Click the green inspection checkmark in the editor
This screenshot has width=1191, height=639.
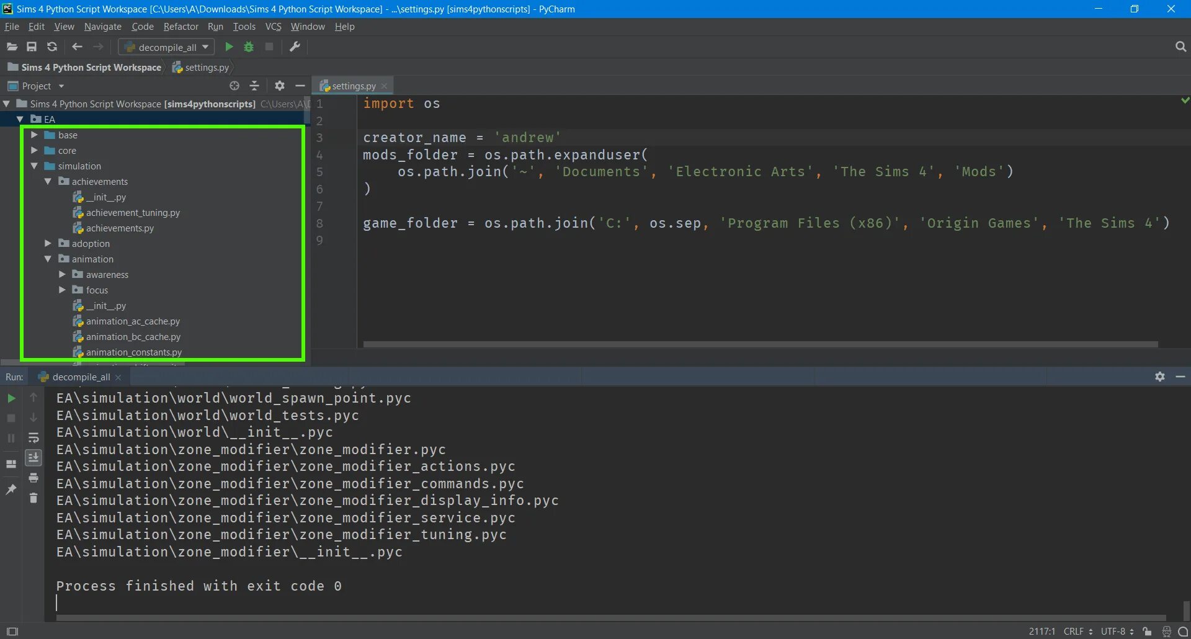(1185, 100)
